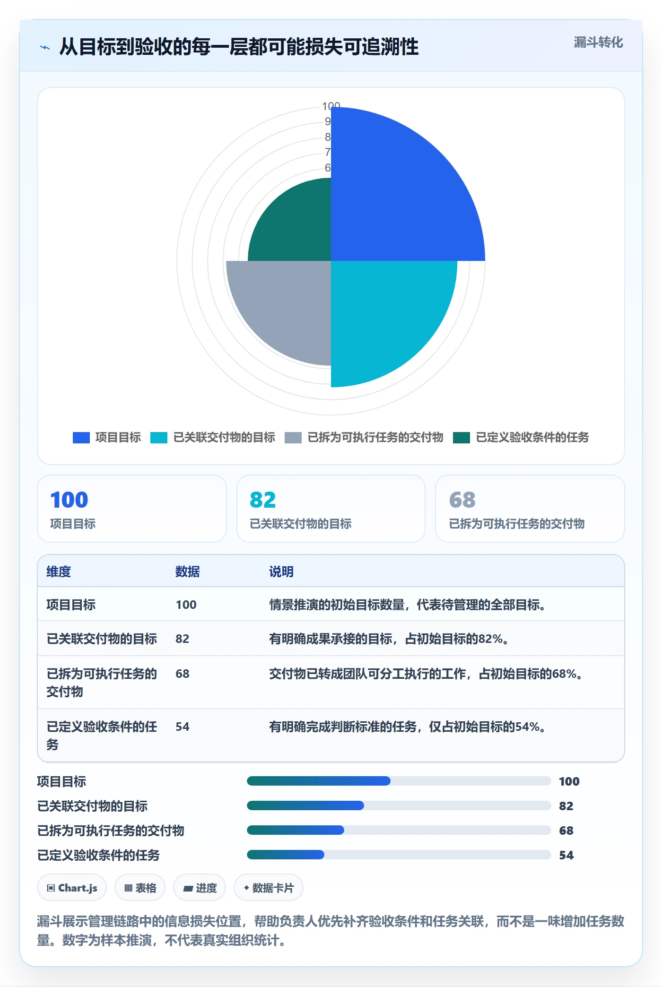Select the 100 项目目标 data card

pos(132,509)
